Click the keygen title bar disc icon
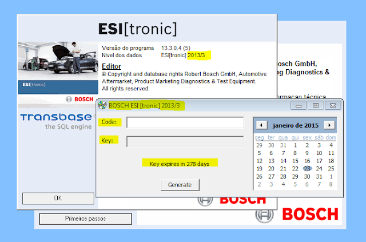366x242 pixels. coord(102,105)
